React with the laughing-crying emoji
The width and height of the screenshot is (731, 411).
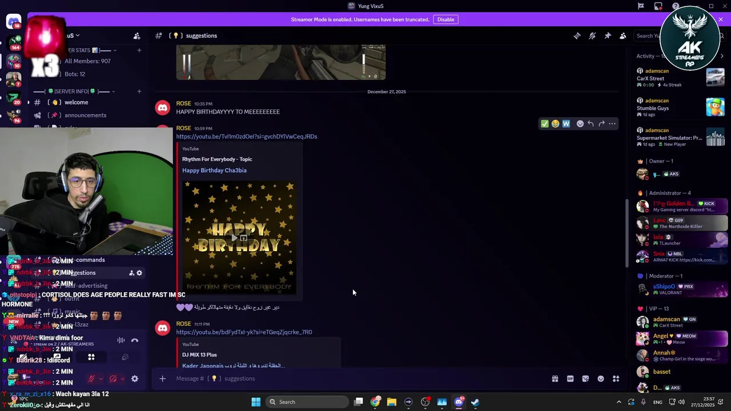555,124
